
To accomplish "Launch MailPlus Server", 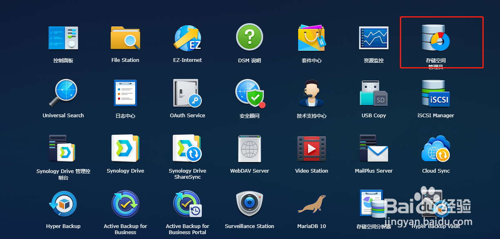I will [374, 148].
